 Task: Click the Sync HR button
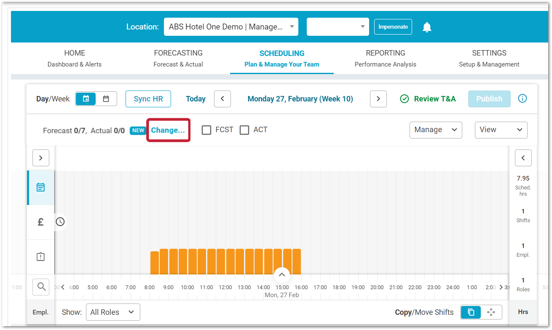(148, 99)
